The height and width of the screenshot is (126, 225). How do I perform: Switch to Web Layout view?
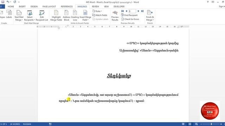196,124
